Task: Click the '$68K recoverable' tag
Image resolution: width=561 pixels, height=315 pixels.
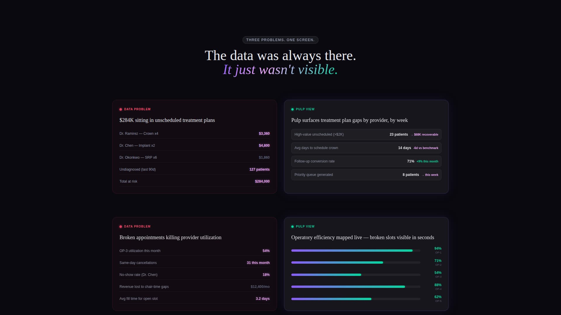Action: (425, 135)
